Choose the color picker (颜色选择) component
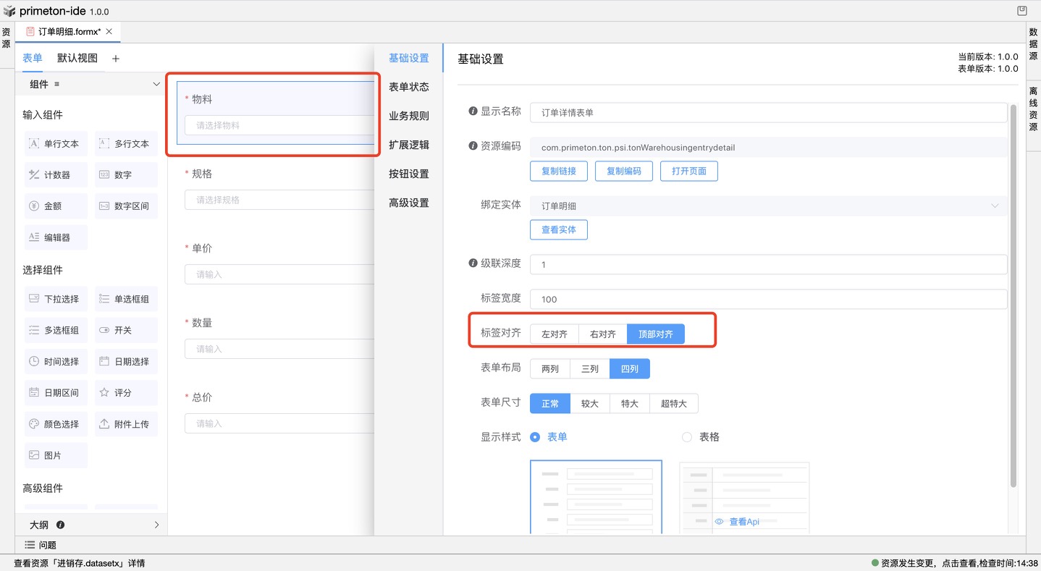1041x571 pixels. (x=34, y=424)
